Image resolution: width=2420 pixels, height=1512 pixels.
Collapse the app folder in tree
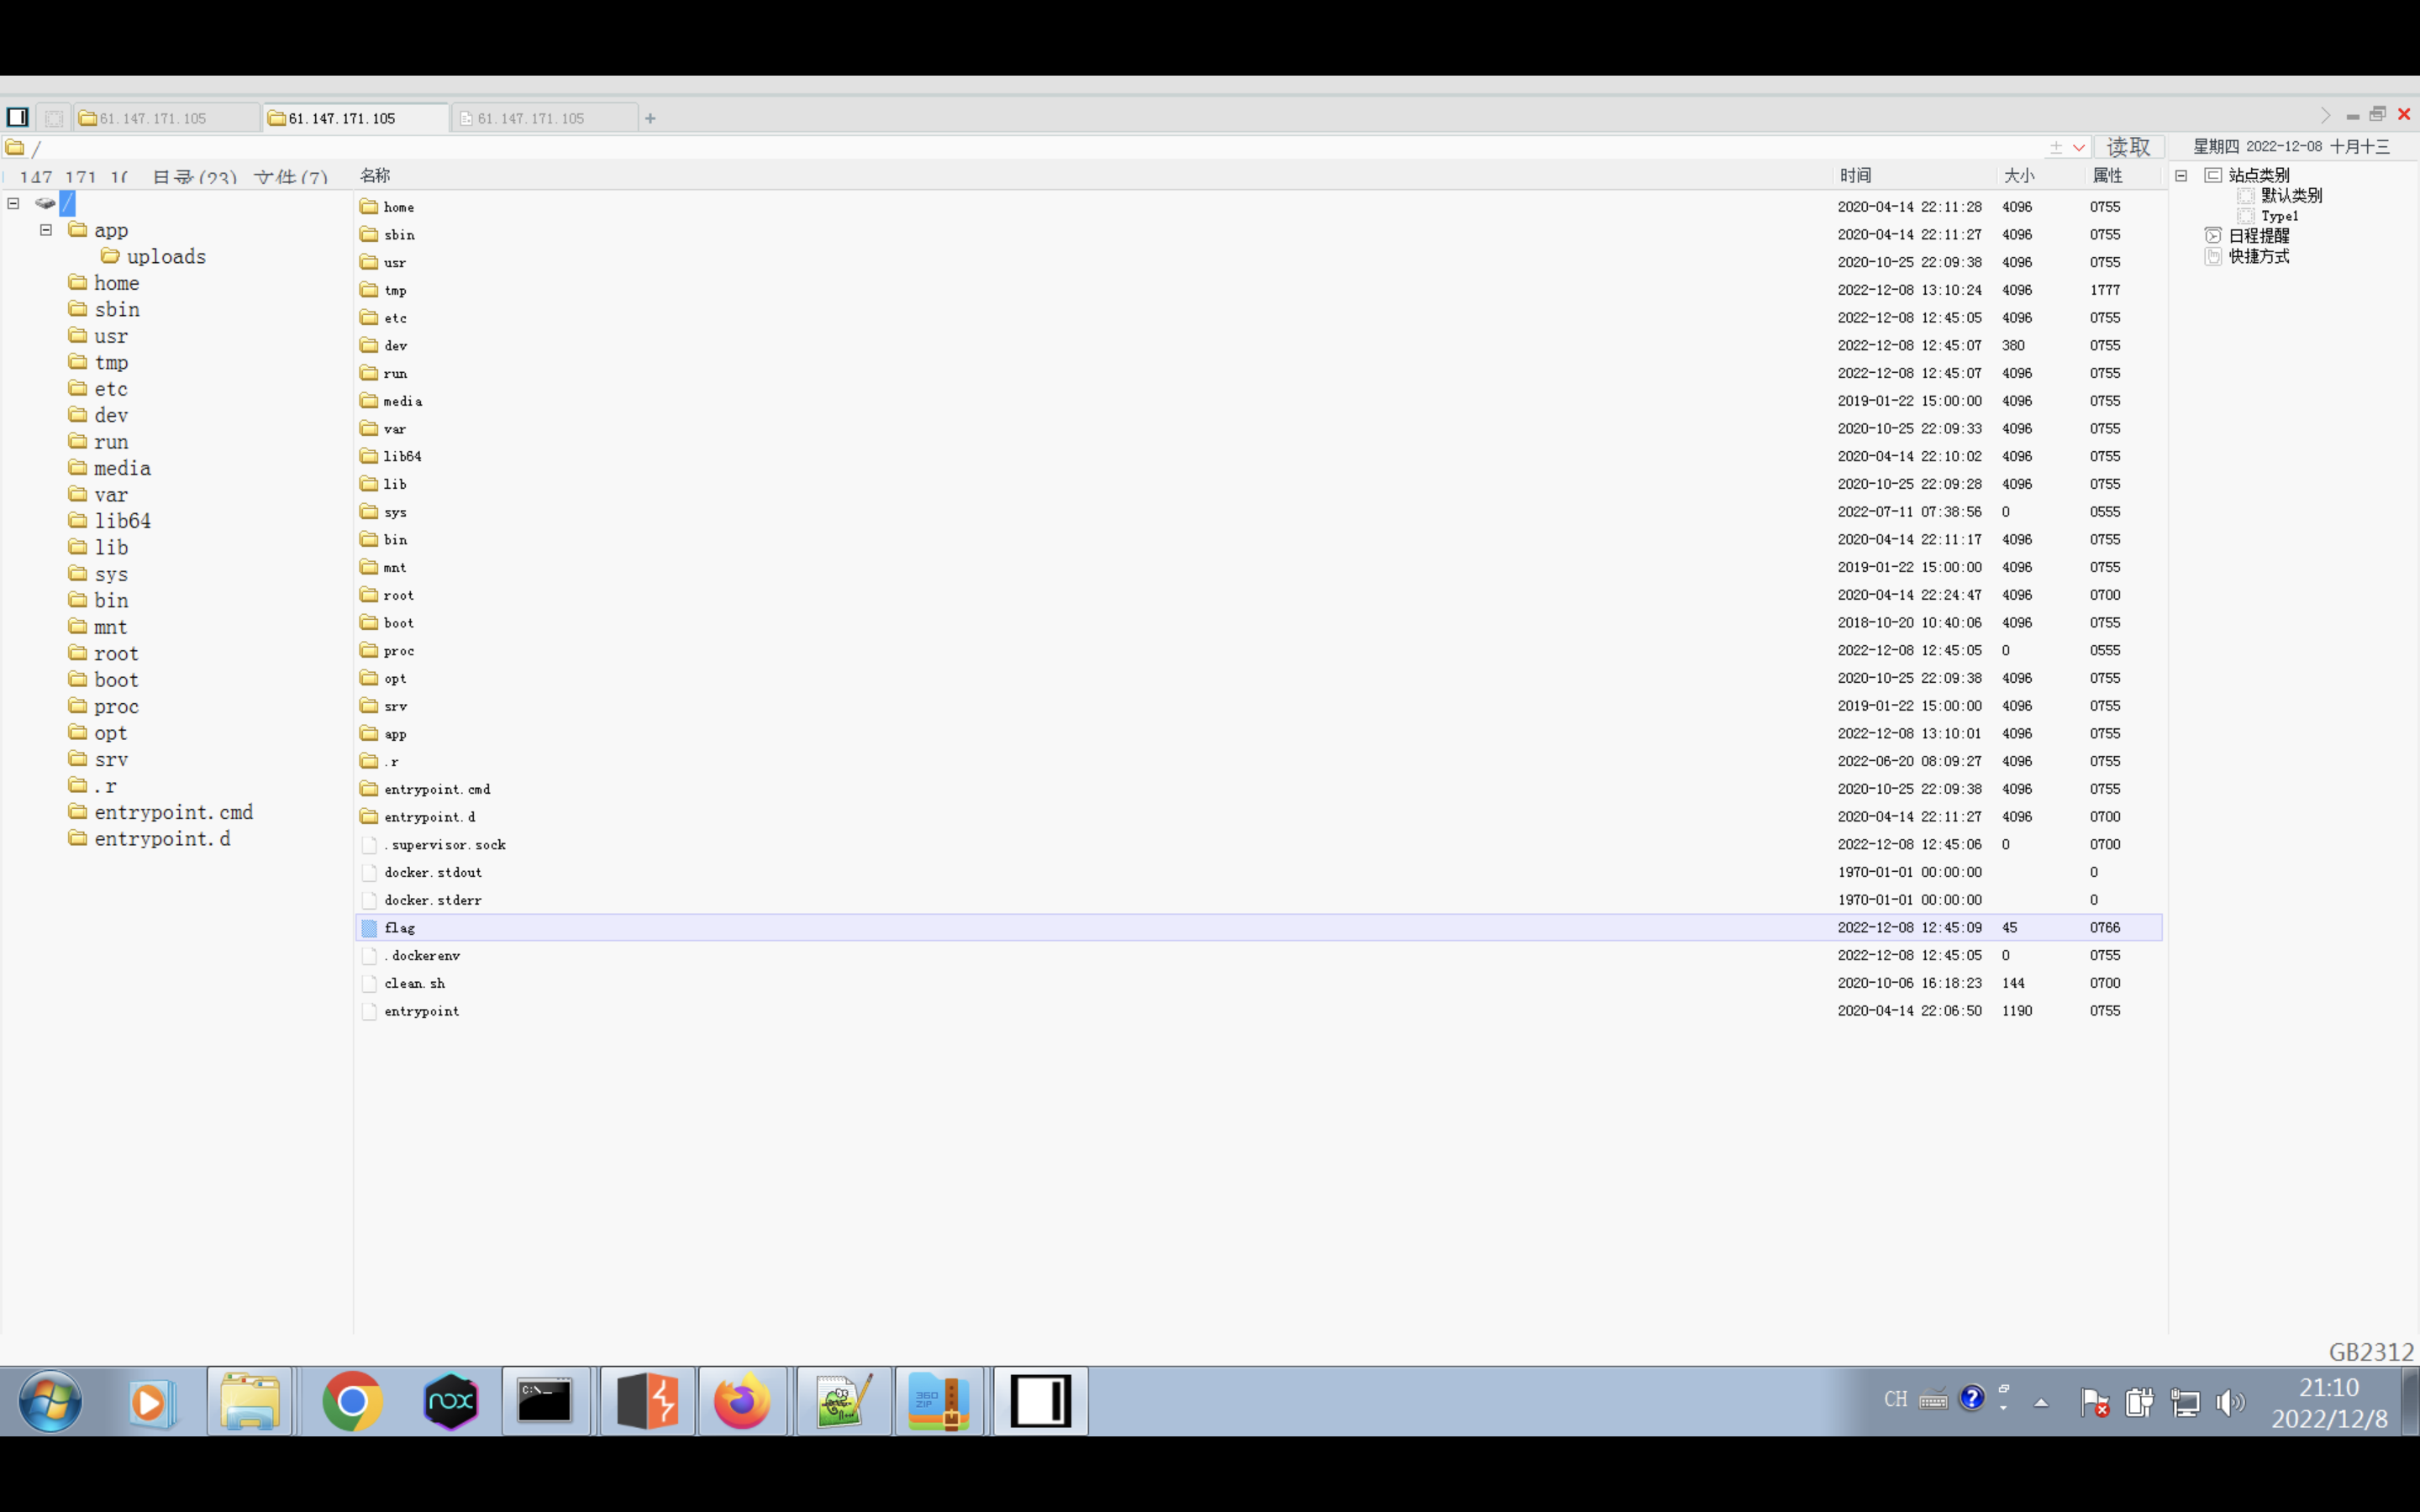(46, 230)
